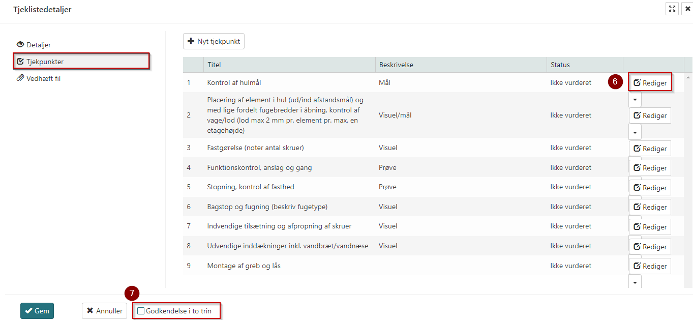Edit the Montage af greb og lås row
Screen dimensions: 693x320
coord(650,266)
